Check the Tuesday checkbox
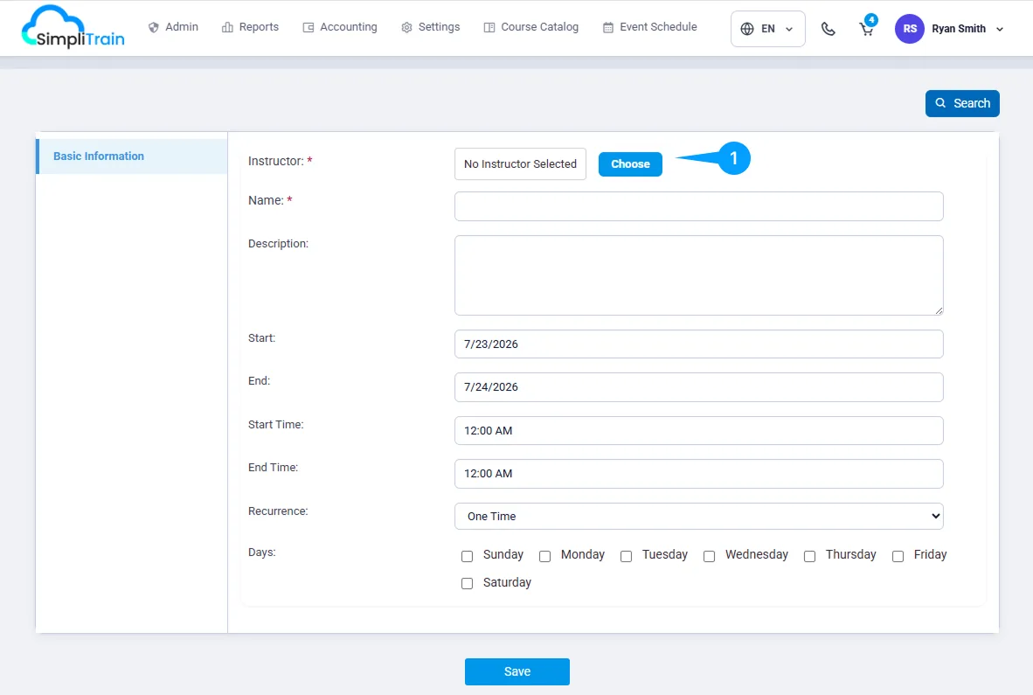 [627, 557]
